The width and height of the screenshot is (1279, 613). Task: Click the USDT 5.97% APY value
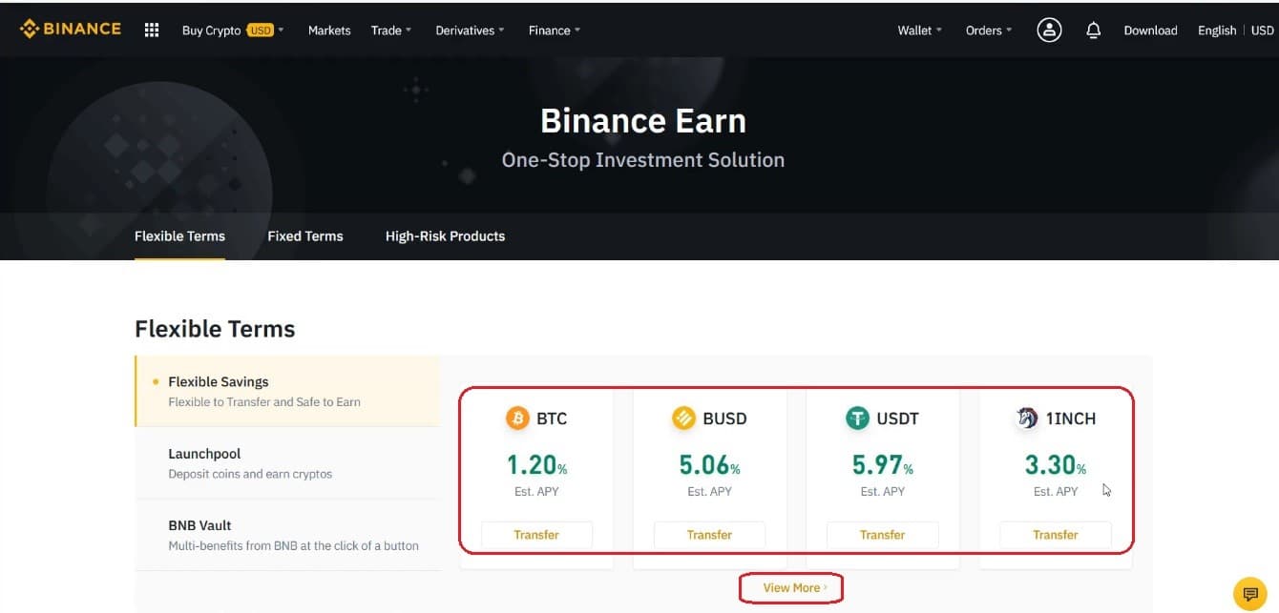point(882,464)
